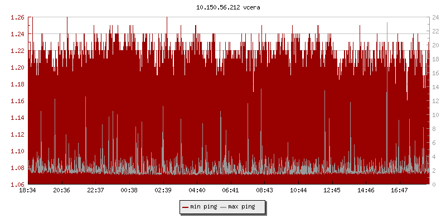Select the 22:37 x-axis tick label
The image size is (446, 223).
point(95,190)
